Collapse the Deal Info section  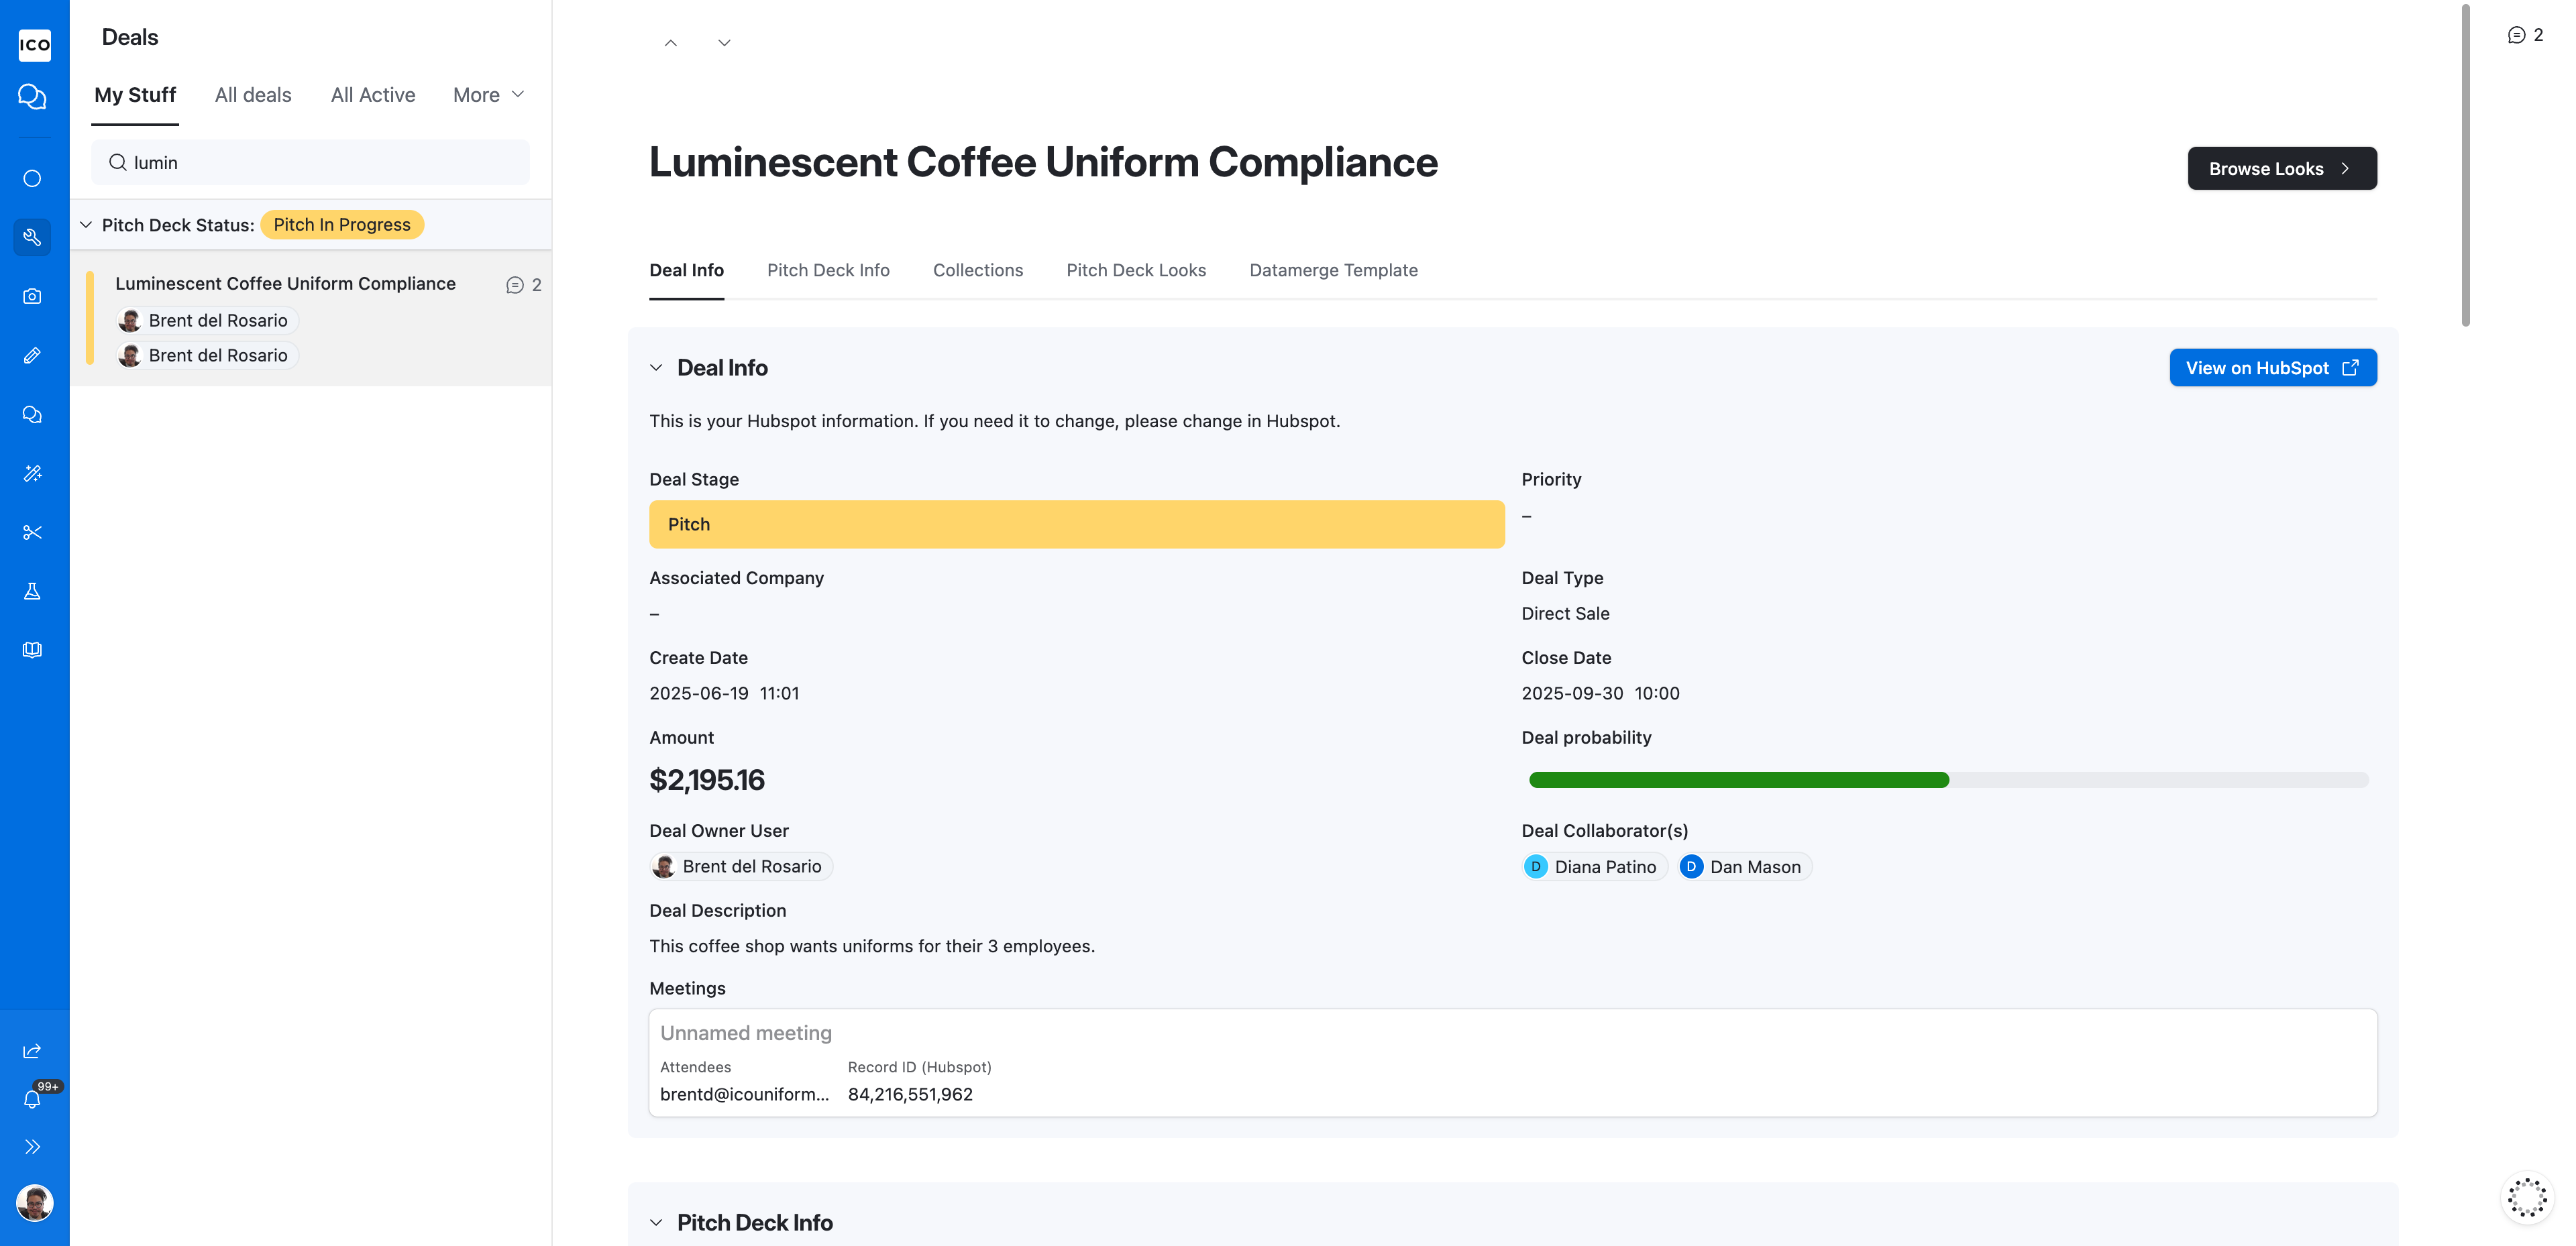point(656,368)
